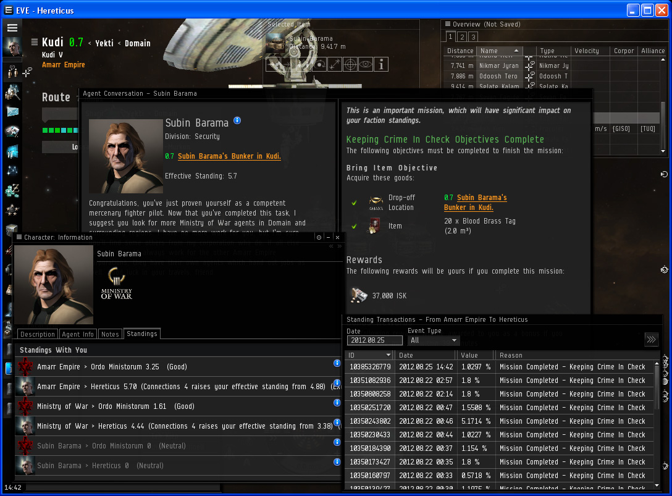The width and height of the screenshot is (672, 496).
Task: Click Standing Transactions scrollbar down arrow
Action: 657,485
